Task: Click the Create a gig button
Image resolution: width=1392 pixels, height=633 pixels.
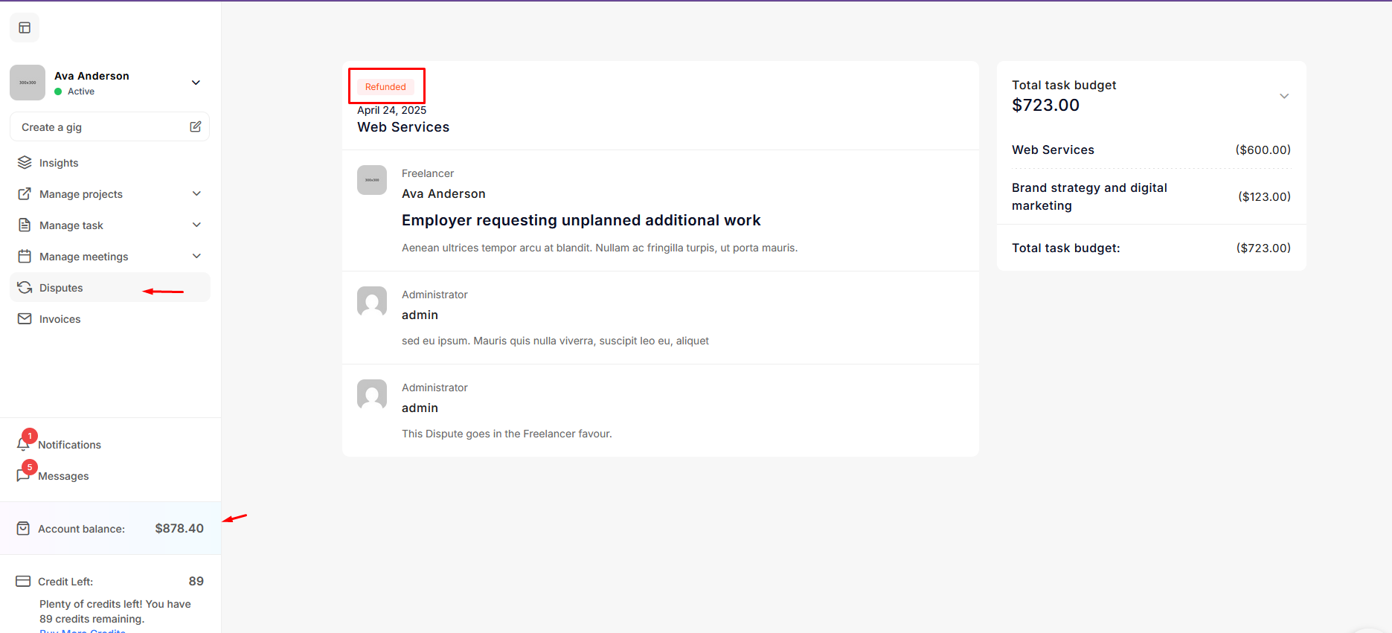Action: tap(52, 127)
